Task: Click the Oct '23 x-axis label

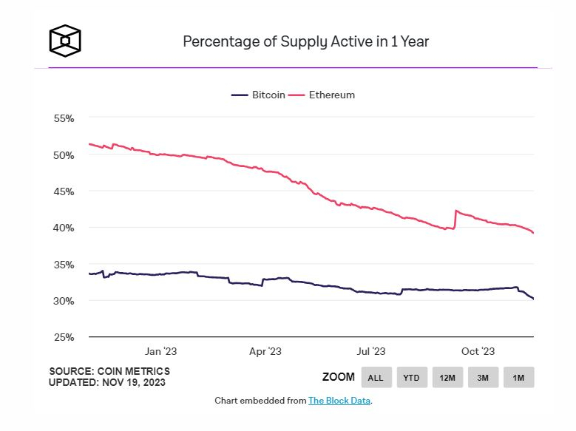Action: (478, 351)
